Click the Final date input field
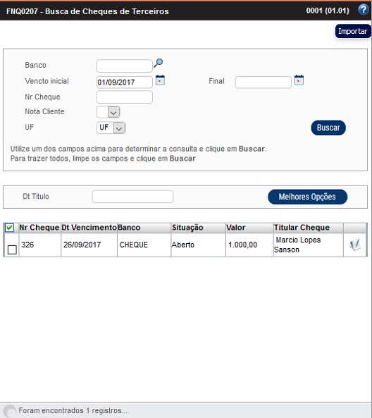 [263, 82]
